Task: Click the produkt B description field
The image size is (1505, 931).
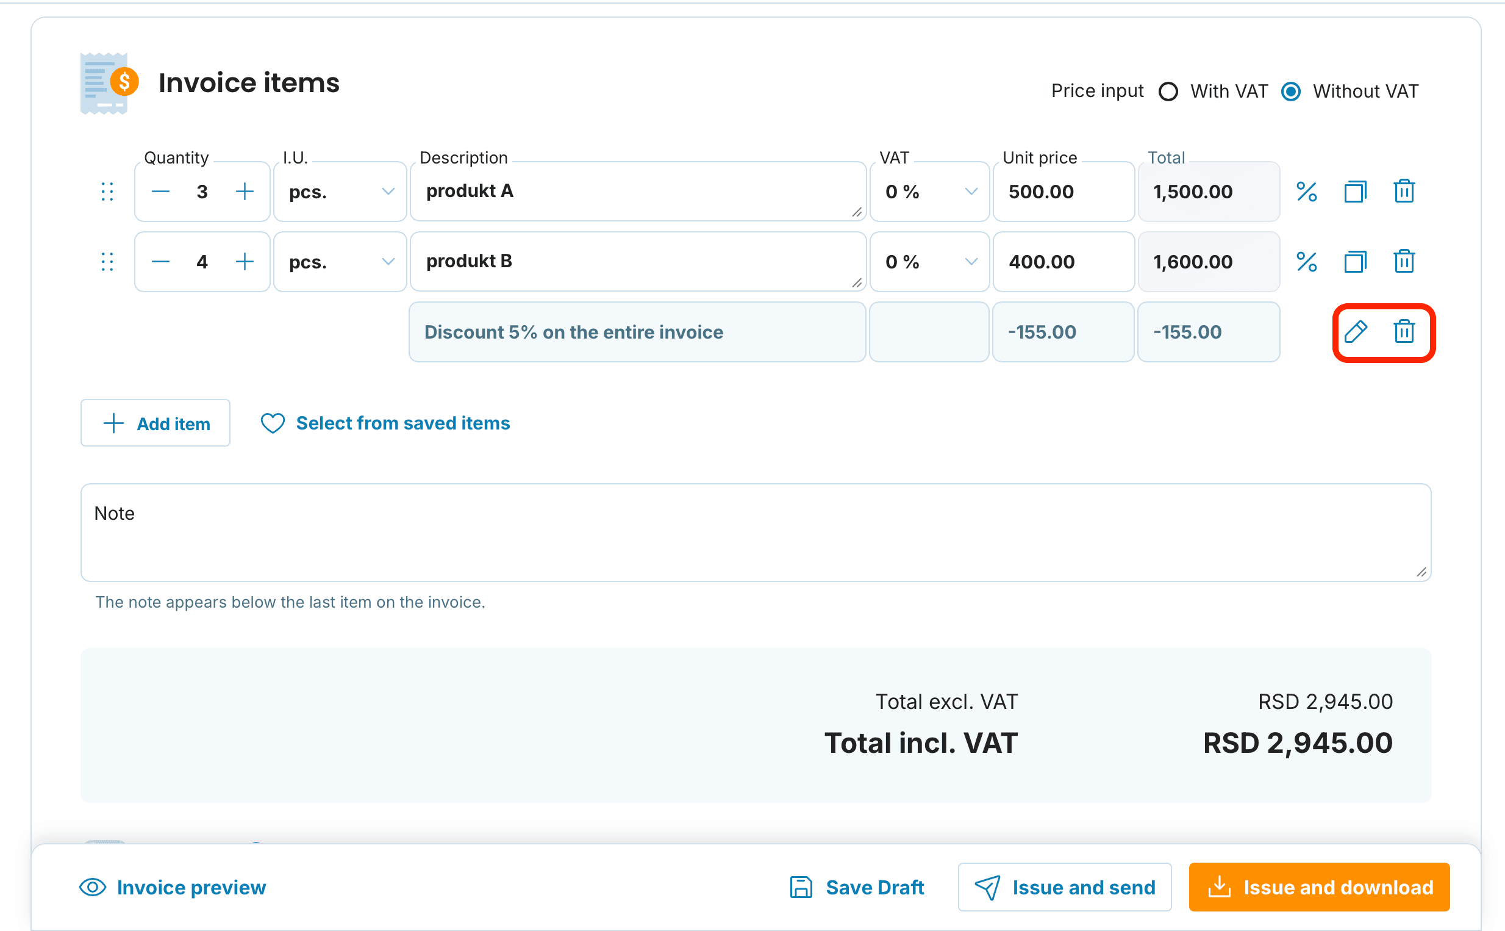Action: click(x=638, y=262)
